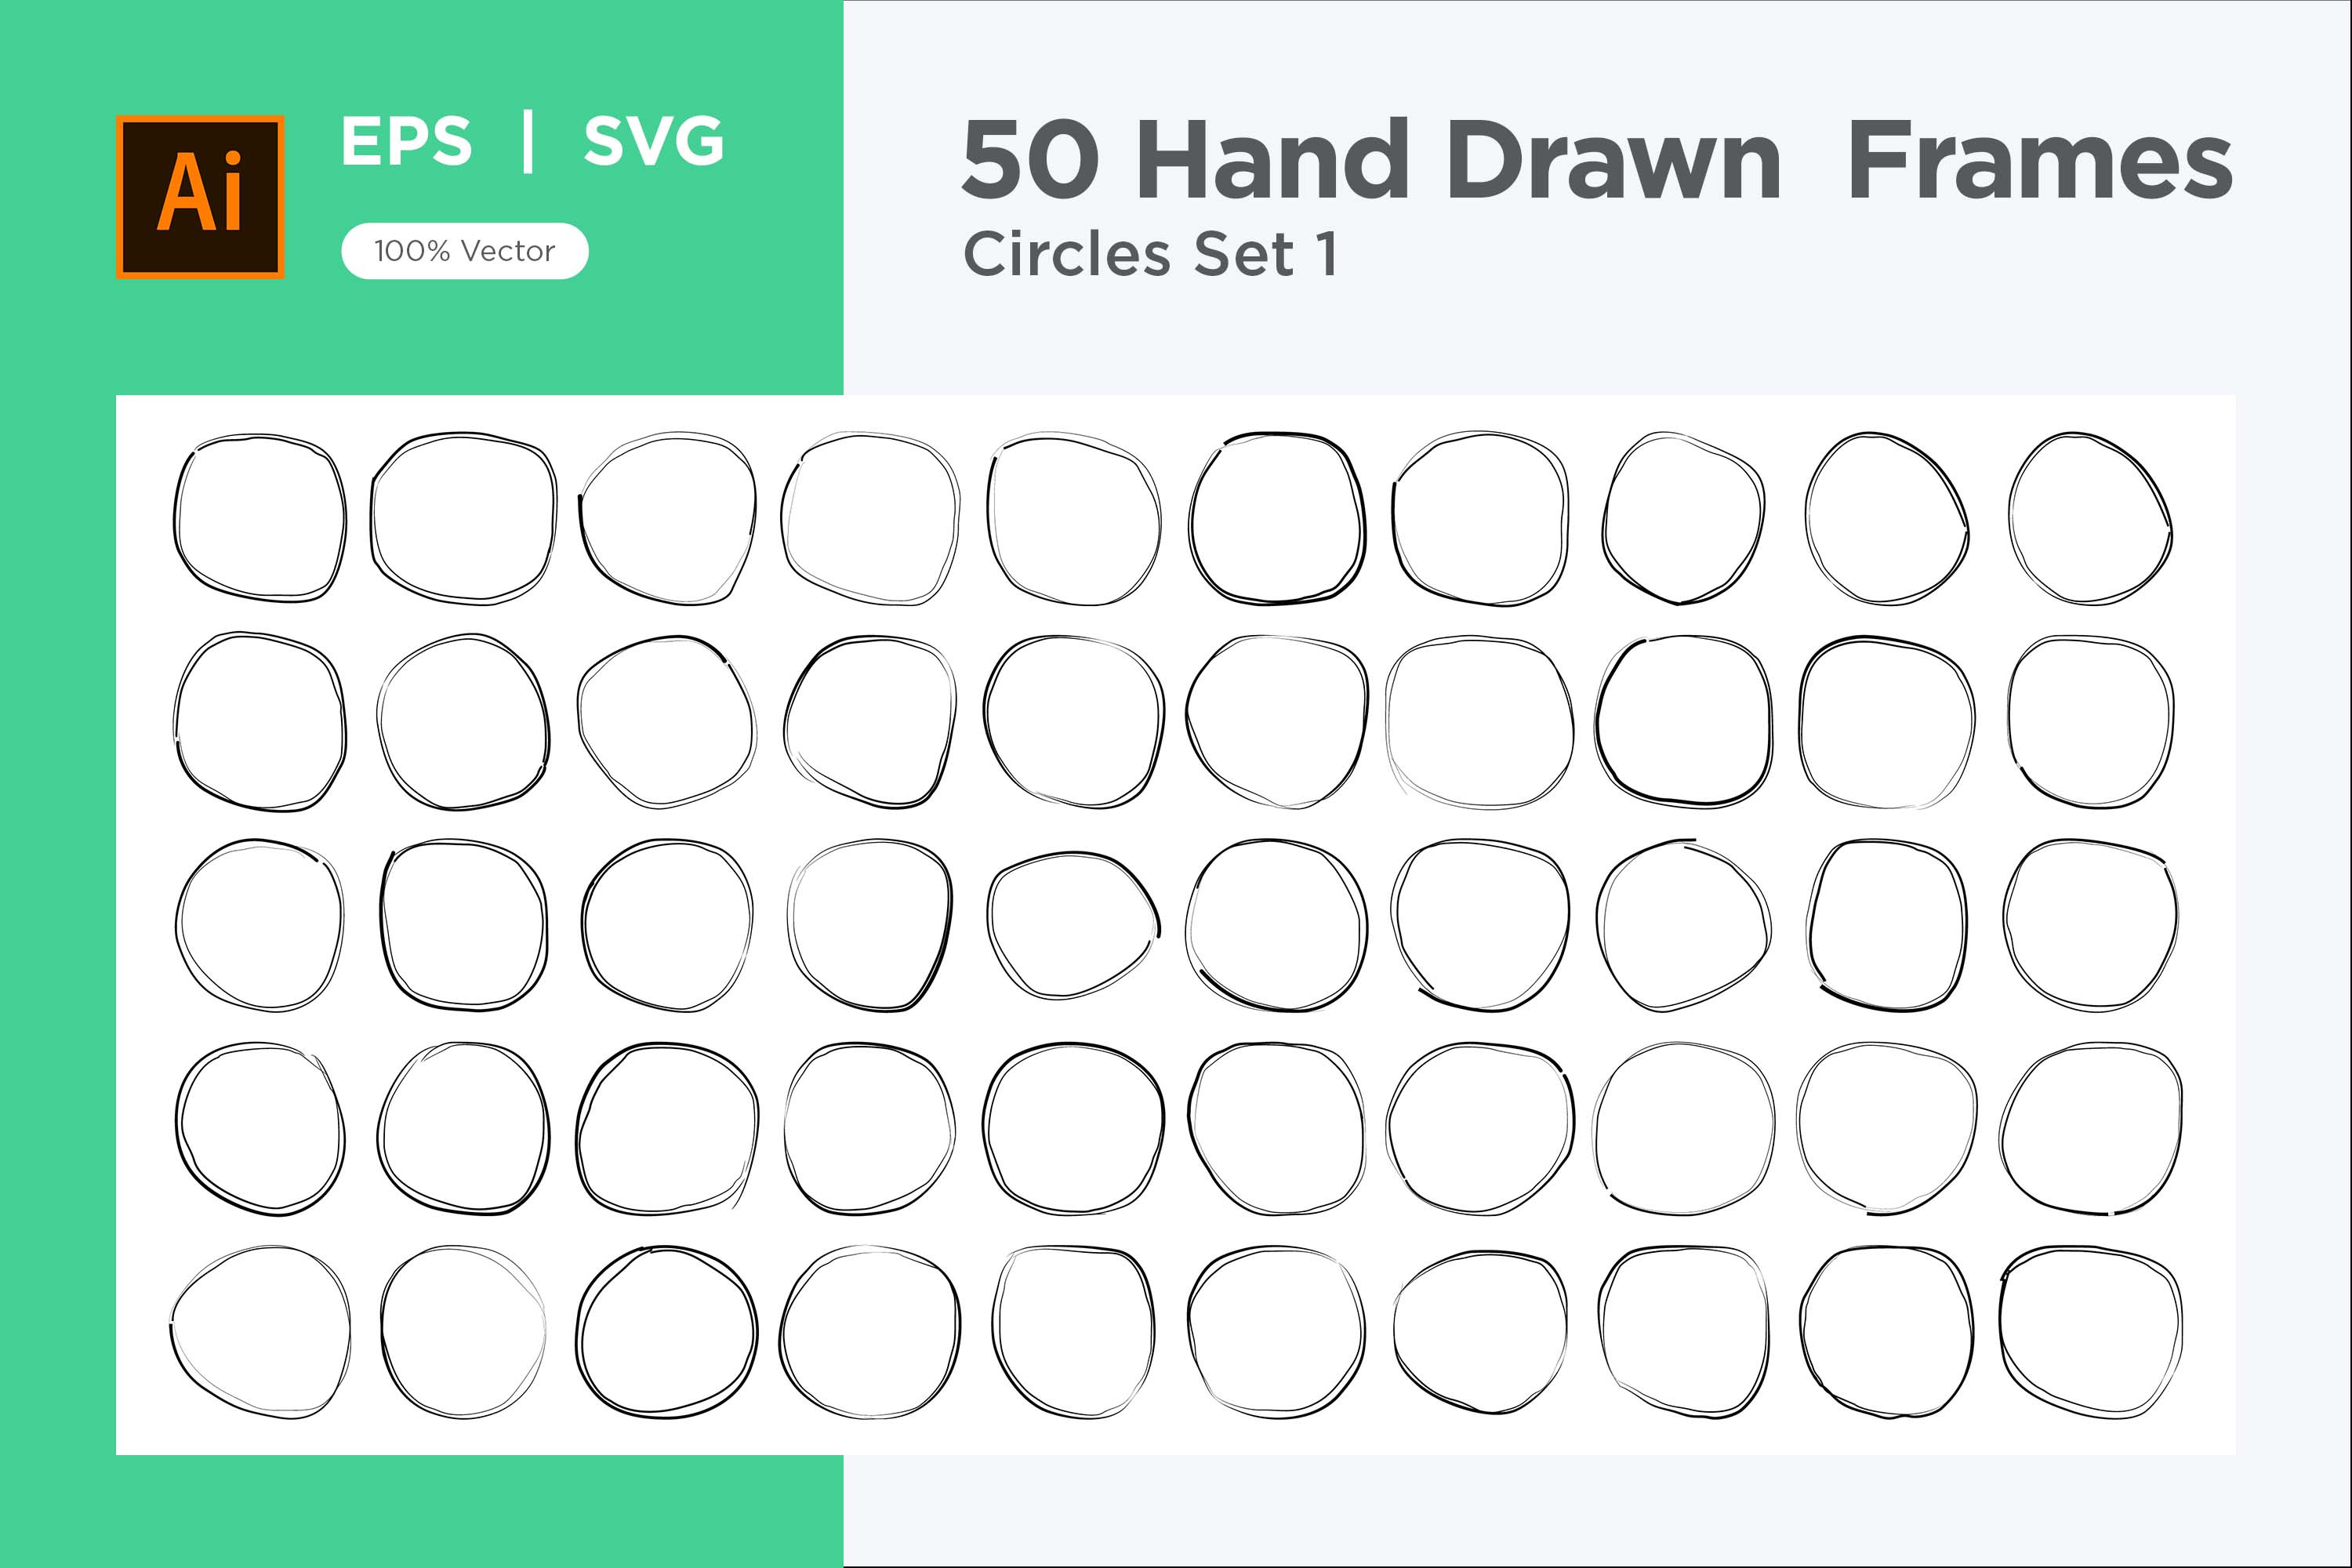This screenshot has height=1568, width=2352.
Task: Select the second circle frame in the third row
Action: click(464, 926)
